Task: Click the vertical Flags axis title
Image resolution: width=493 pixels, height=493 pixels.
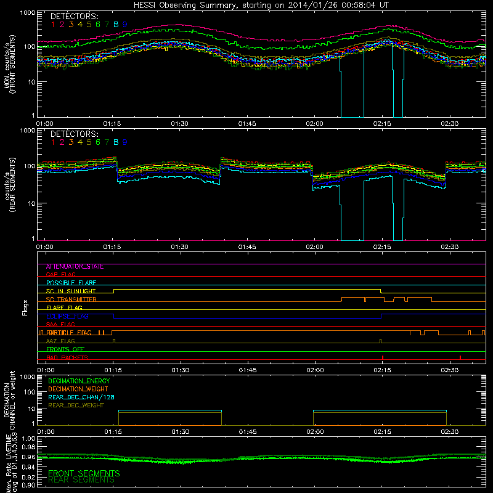Action: pos(25,308)
